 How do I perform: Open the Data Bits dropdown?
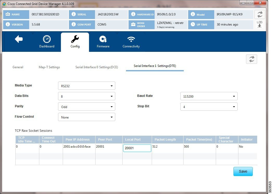(87, 96)
